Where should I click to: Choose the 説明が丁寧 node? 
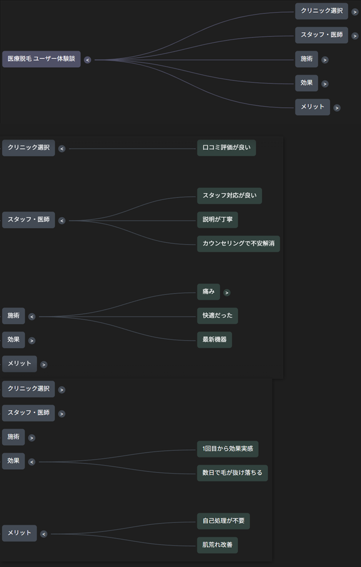coord(217,220)
